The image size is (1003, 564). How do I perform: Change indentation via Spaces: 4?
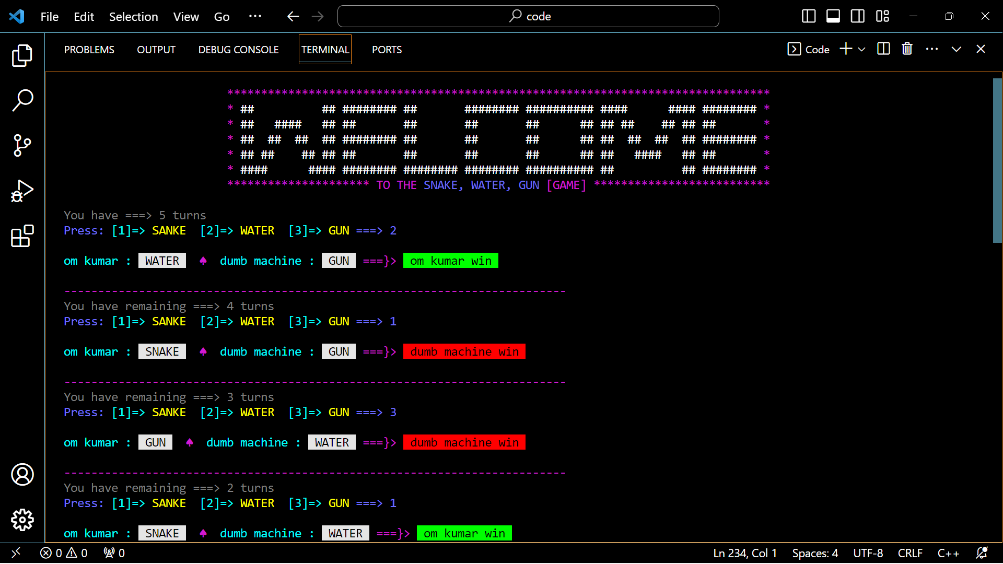[815, 553]
